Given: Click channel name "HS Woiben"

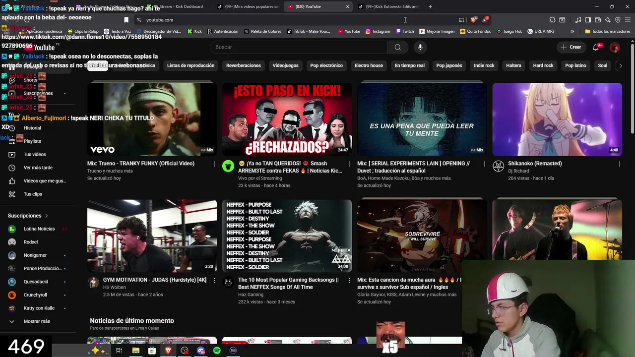Looking at the screenshot, I should click(x=115, y=287).
